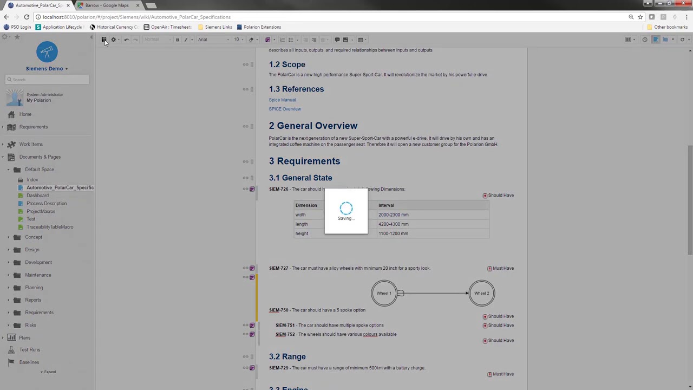
Task: Open the document history clock icon
Action: pos(645,40)
